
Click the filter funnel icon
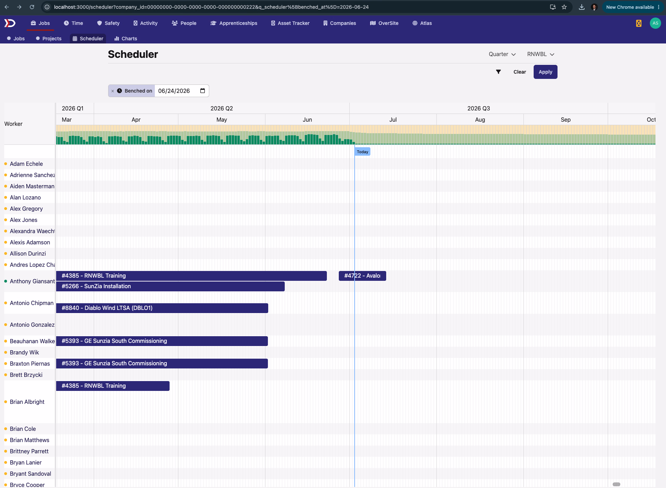pyautogui.click(x=498, y=72)
